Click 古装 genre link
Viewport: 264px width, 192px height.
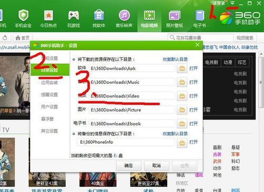(217, 154)
